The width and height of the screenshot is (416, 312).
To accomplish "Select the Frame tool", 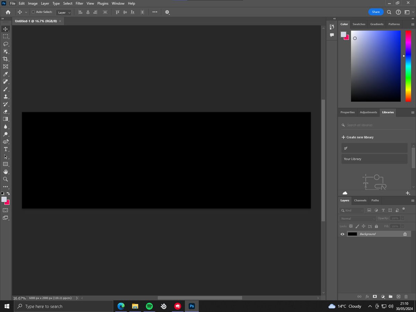I will pyautogui.click(x=6, y=67).
